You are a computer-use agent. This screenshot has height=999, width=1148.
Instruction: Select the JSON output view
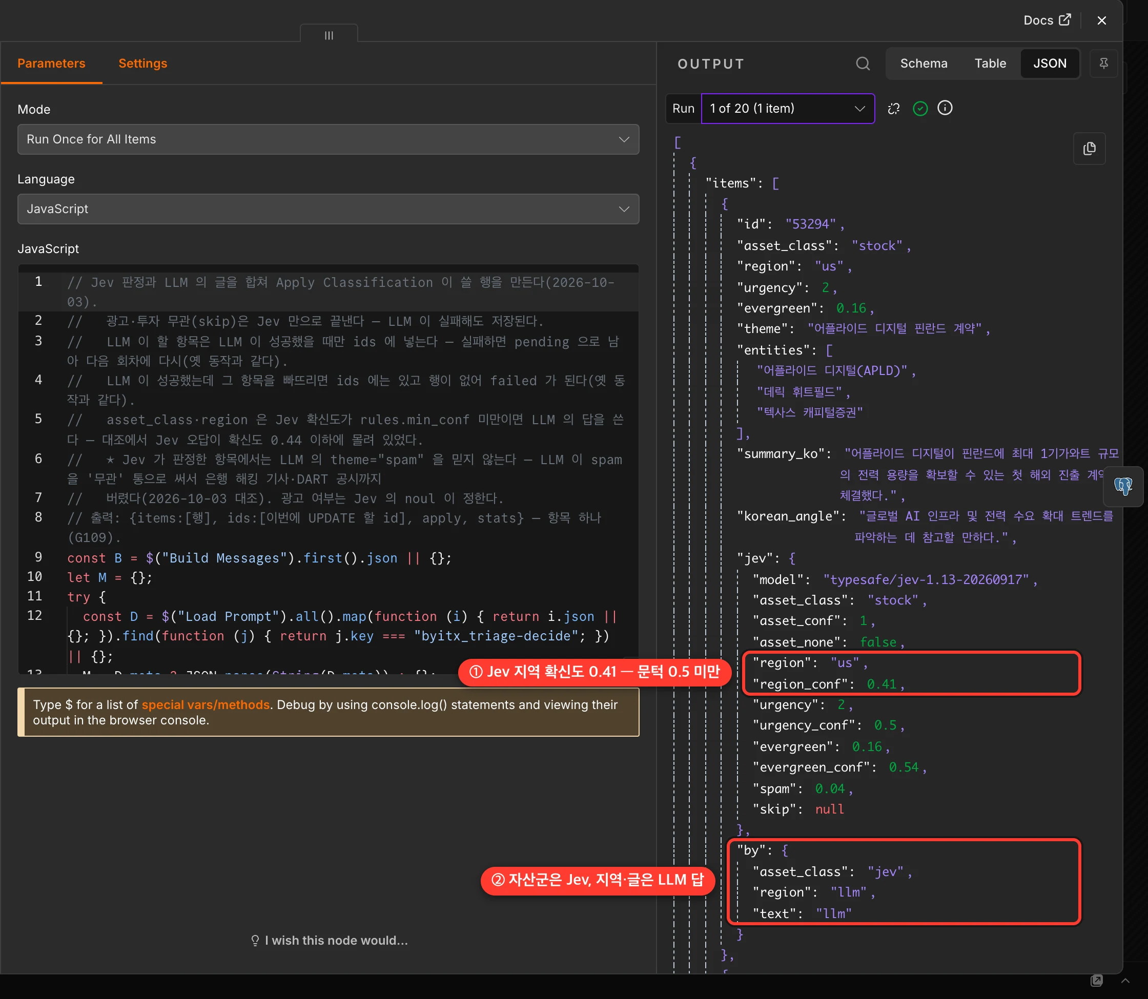(1049, 64)
